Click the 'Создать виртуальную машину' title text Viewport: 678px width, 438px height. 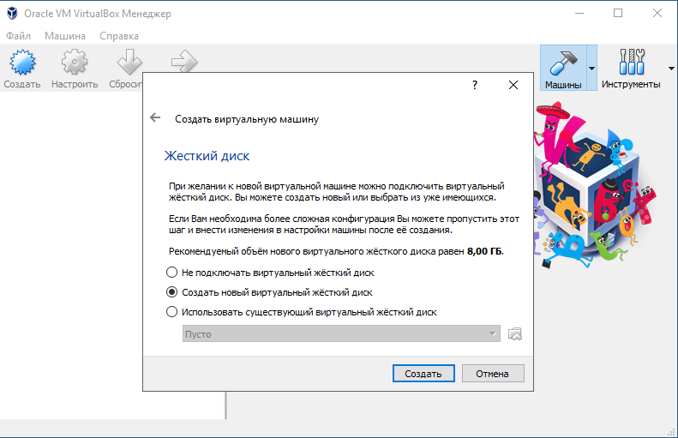pos(247,119)
